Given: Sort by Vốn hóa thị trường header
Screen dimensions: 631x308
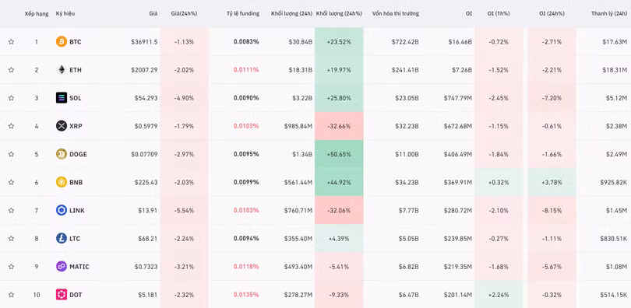Looking at the screenshot, I should coord(396,14).
